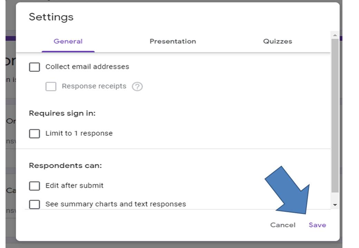Tick the Response receipts checkbox
The width and height of the screenshot is (359, 248).
51,86
